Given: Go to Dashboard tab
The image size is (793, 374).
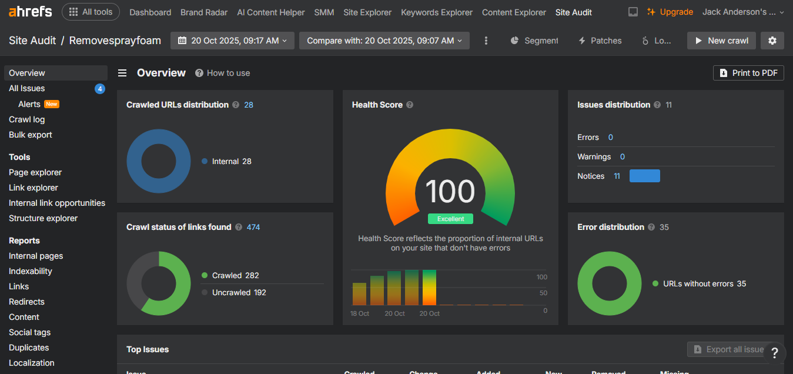Looking at the screenshot, I should pos(150,12).
